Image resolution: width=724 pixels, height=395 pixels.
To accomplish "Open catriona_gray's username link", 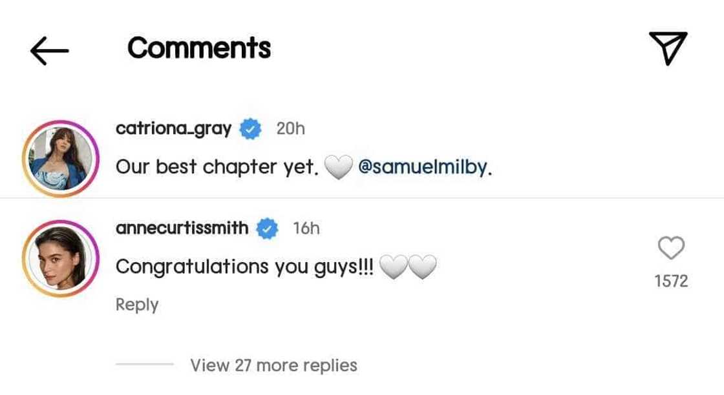I will pyautogui.click(x=174, y=128).
